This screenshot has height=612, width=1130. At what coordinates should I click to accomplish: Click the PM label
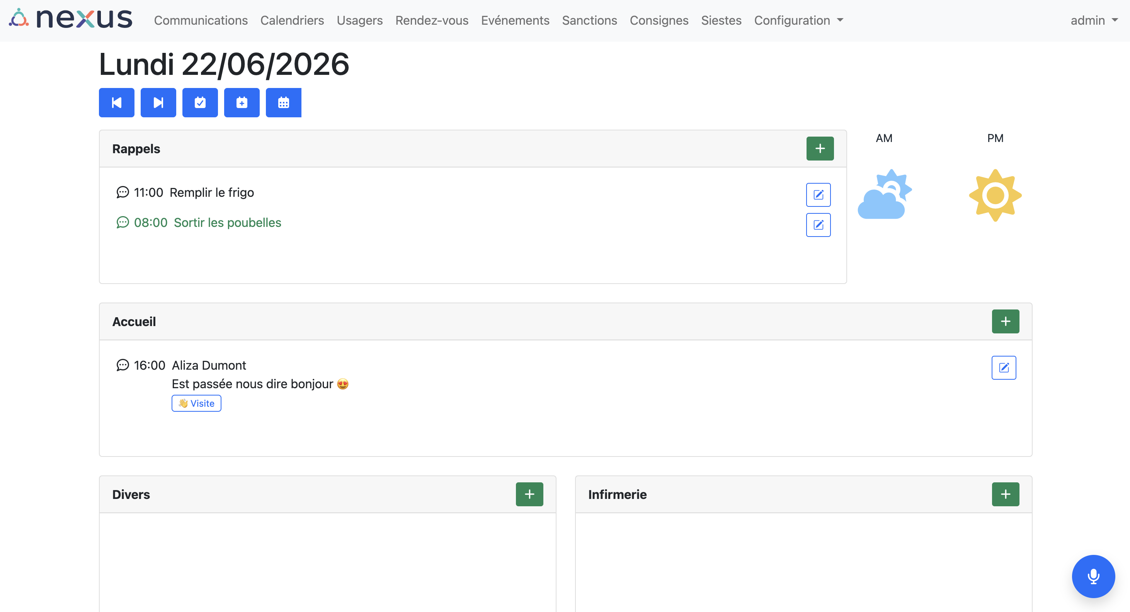(x=996, y=138)
